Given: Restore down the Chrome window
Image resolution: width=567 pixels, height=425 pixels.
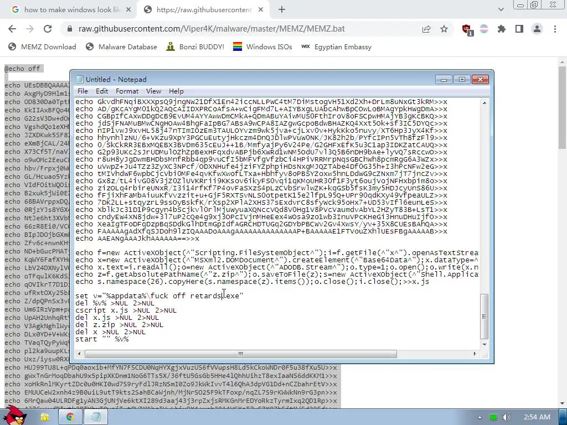Looking at the screenshot, I should (x=534, y=5).
